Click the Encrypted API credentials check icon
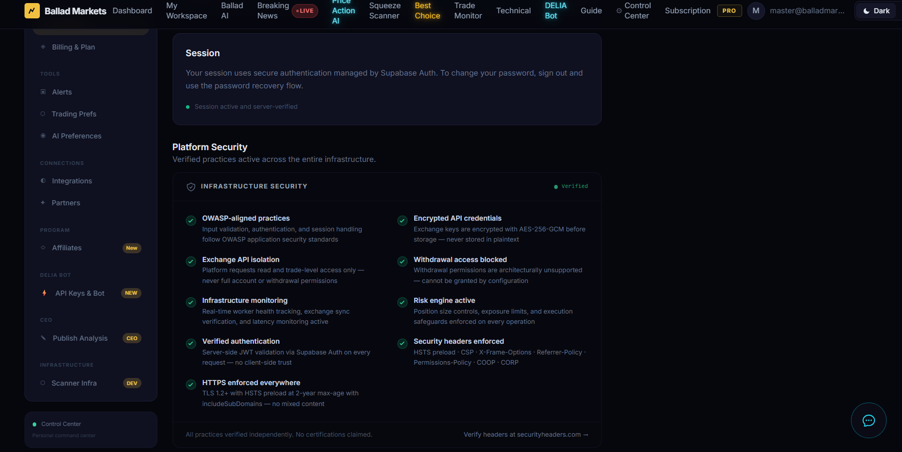This screenshot has width=902, height=452. 402,221
